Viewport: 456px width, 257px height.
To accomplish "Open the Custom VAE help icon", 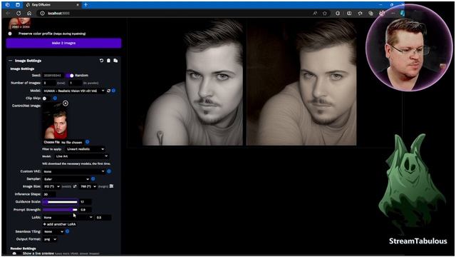I will click(x=109, y=171).
